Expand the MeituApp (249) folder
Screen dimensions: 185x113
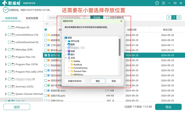click(x=6, y=49)
